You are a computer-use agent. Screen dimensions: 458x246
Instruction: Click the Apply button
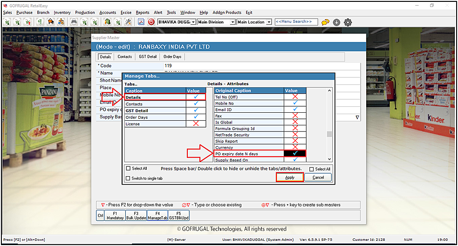(290, 178)
